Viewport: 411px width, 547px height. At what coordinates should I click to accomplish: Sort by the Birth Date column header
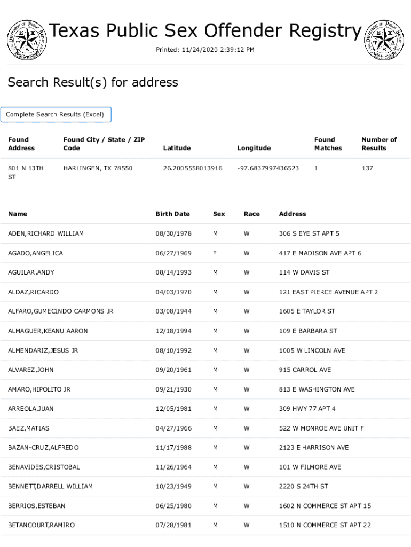pos(172,214)
